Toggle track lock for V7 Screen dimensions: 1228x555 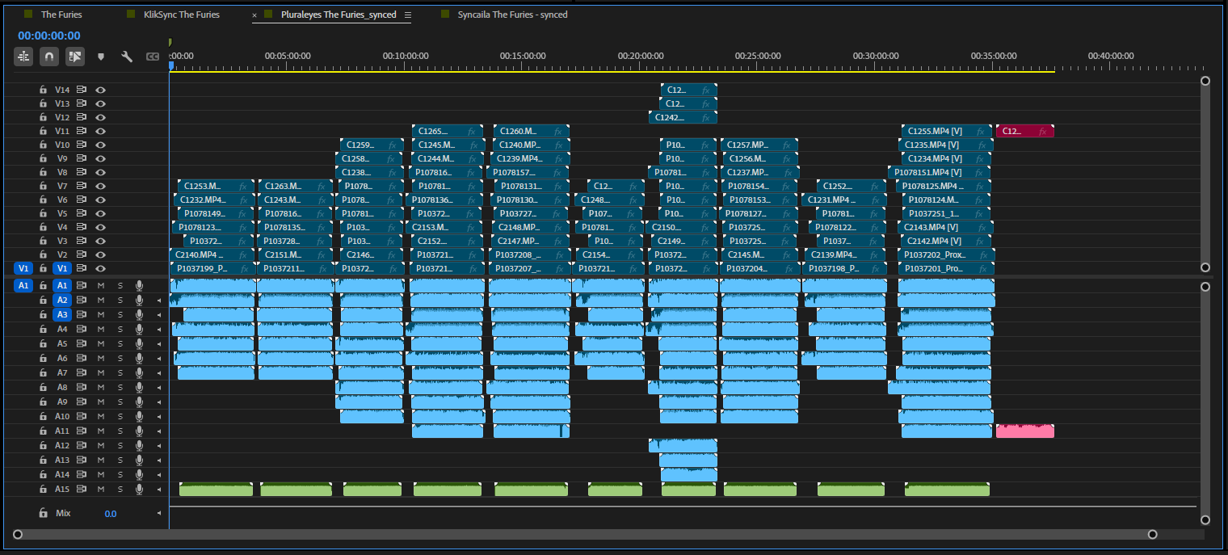[44, 186]
